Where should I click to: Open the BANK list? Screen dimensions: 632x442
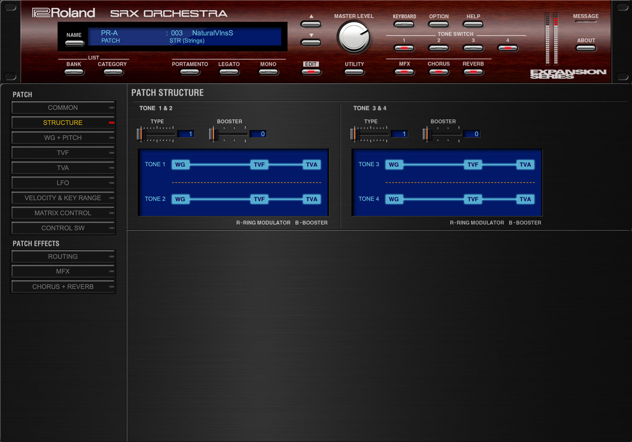tap(74, 72)
